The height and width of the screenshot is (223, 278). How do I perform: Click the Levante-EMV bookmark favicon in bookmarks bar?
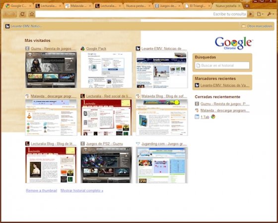7,26
